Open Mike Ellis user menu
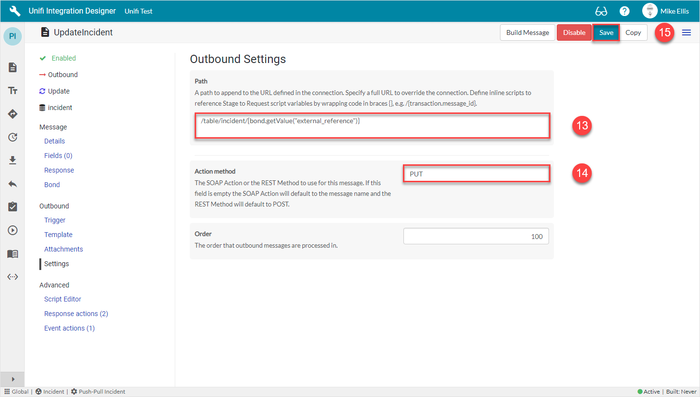This screenshot has width=700, height=397. [665, 11]
